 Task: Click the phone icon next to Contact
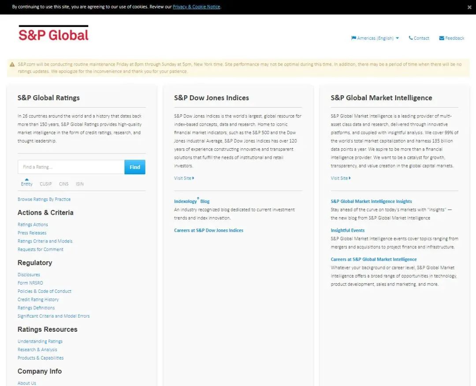pyautogui.click(x=411, y=38)
